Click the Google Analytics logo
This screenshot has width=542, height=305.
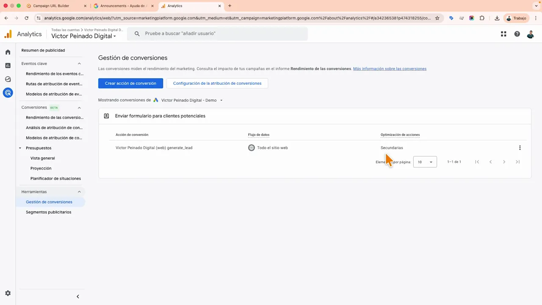pyautogui.click(x=8, y=34)
